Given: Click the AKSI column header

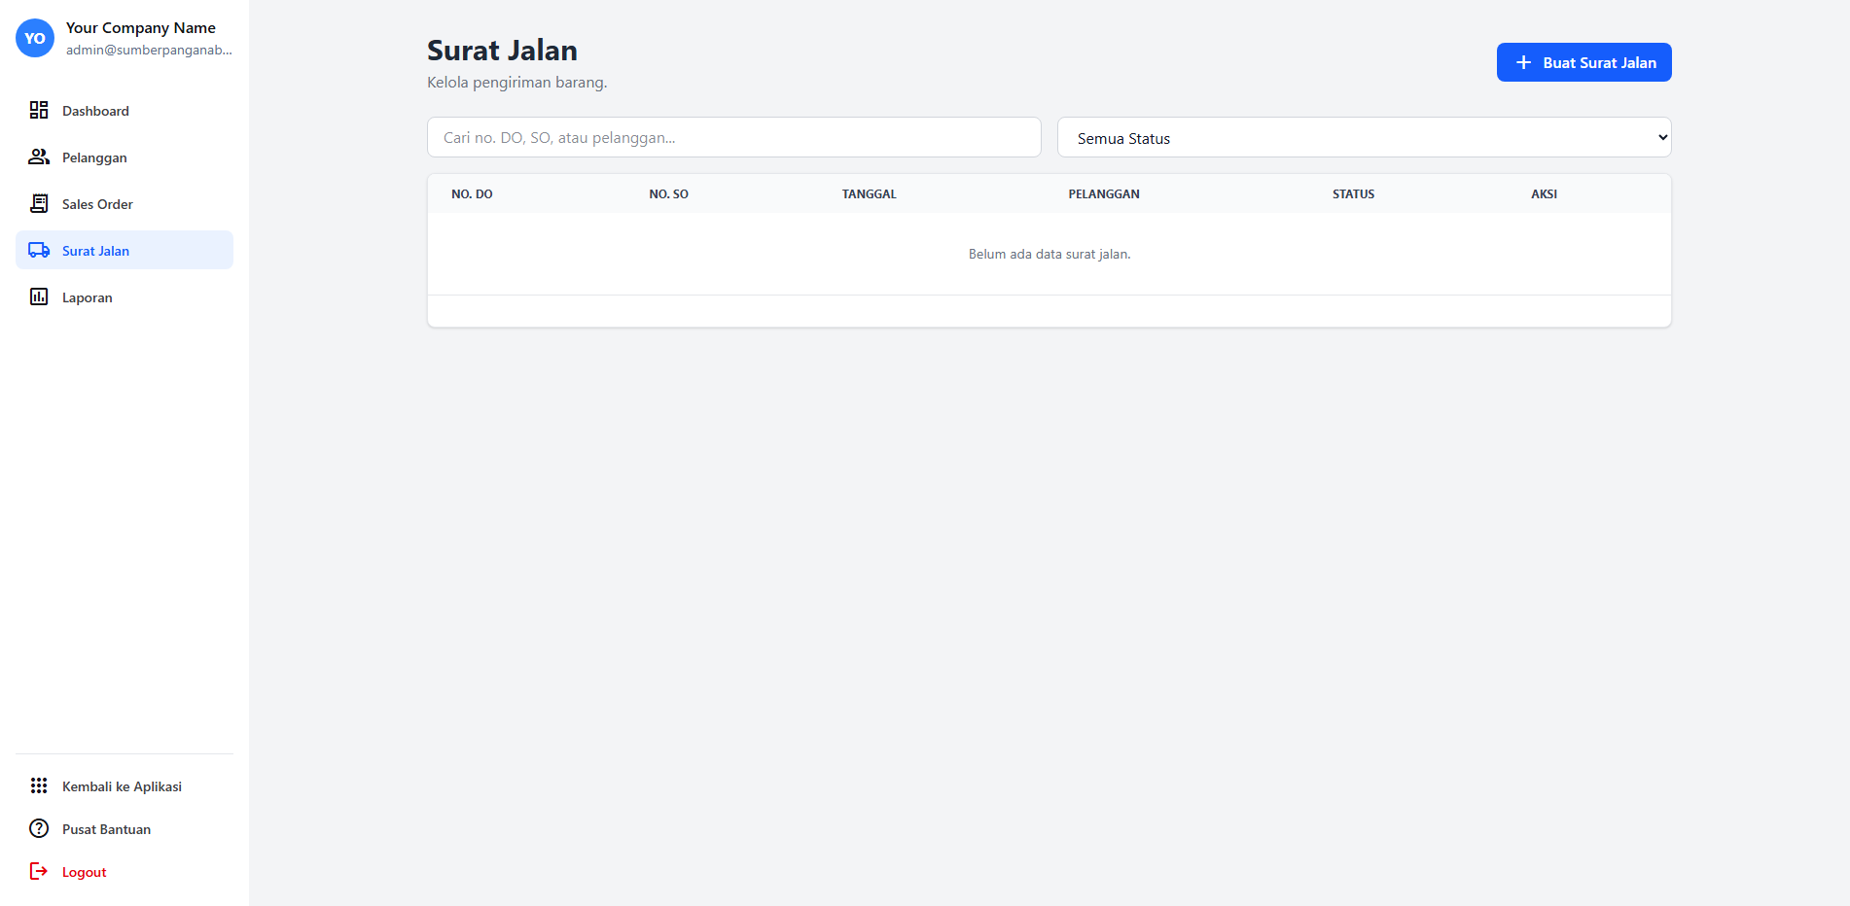Looking at the screenshot, I should tap(1544, 194).
